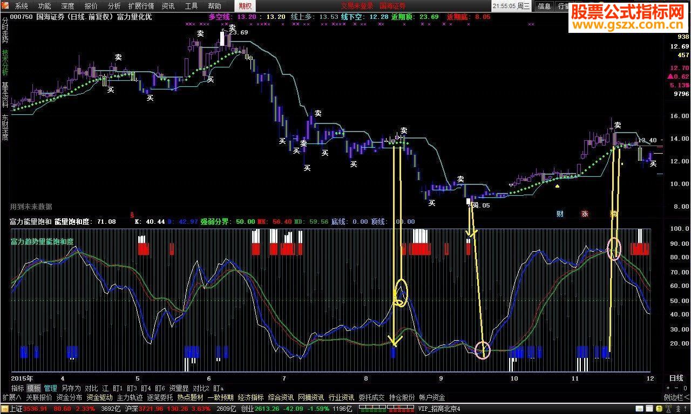Viewport: 691px width, 414px height.
Task: Open the 资金分布 tab
Action: (x=69, y=397)
